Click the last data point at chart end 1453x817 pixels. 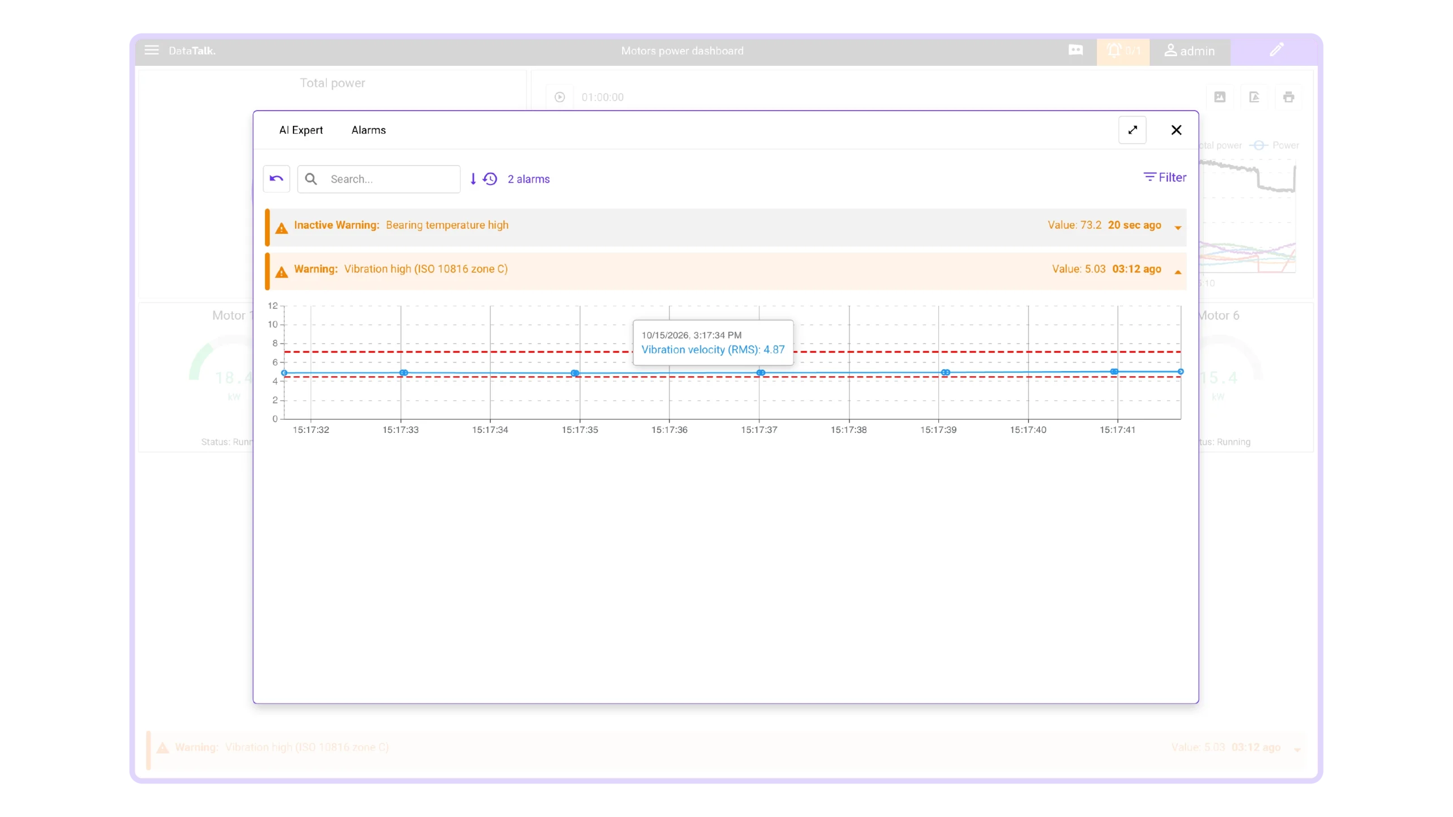[1181, 372]
